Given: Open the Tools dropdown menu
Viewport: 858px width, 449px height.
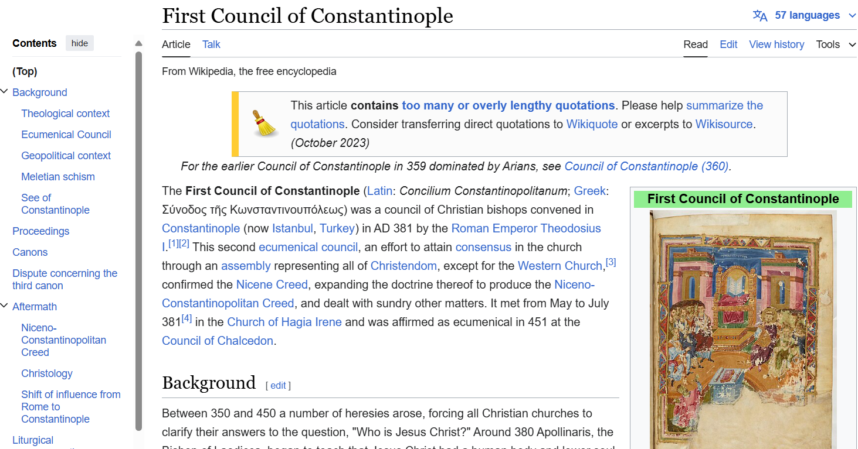Looking at the screenshot, I should (x=836, y=44).
